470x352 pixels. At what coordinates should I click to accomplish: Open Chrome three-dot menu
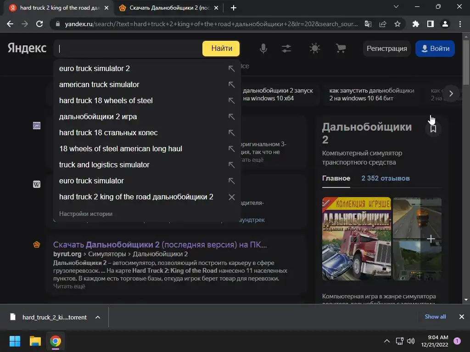click(460, 24)
